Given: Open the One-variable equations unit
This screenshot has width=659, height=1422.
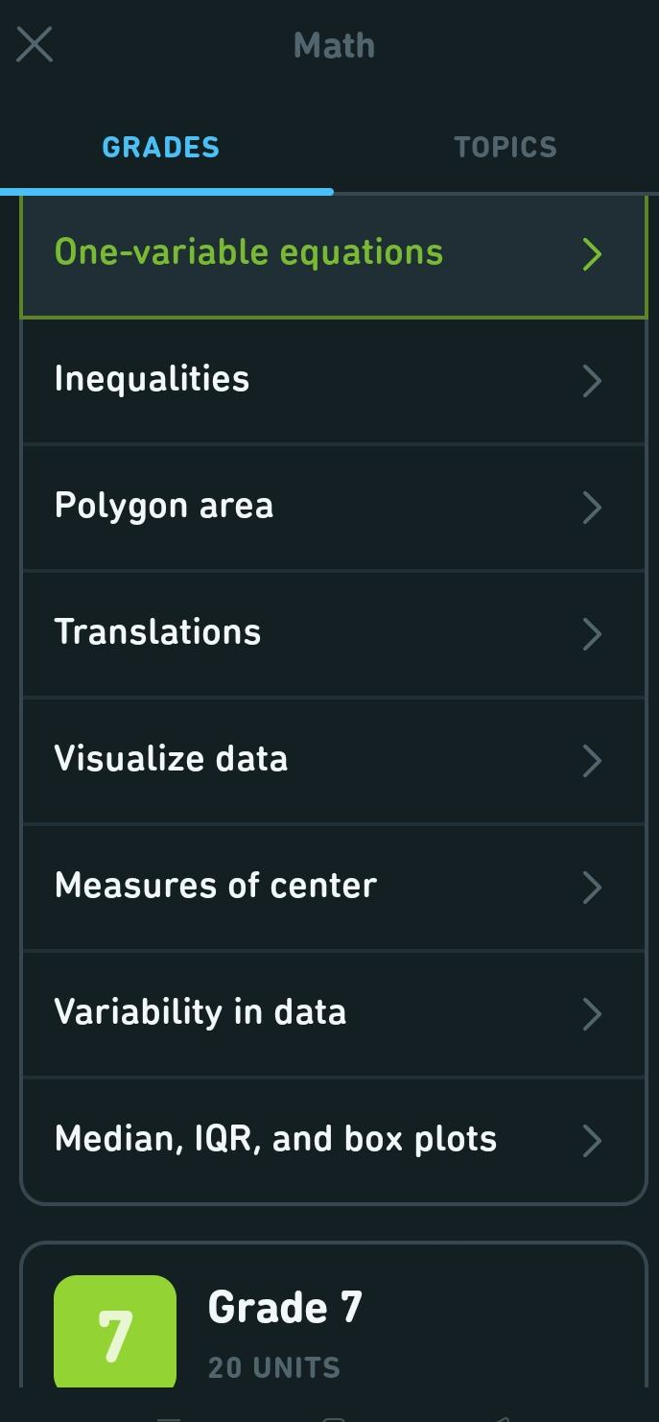Looking at the screenshot, I should click(x=248, y=251).
